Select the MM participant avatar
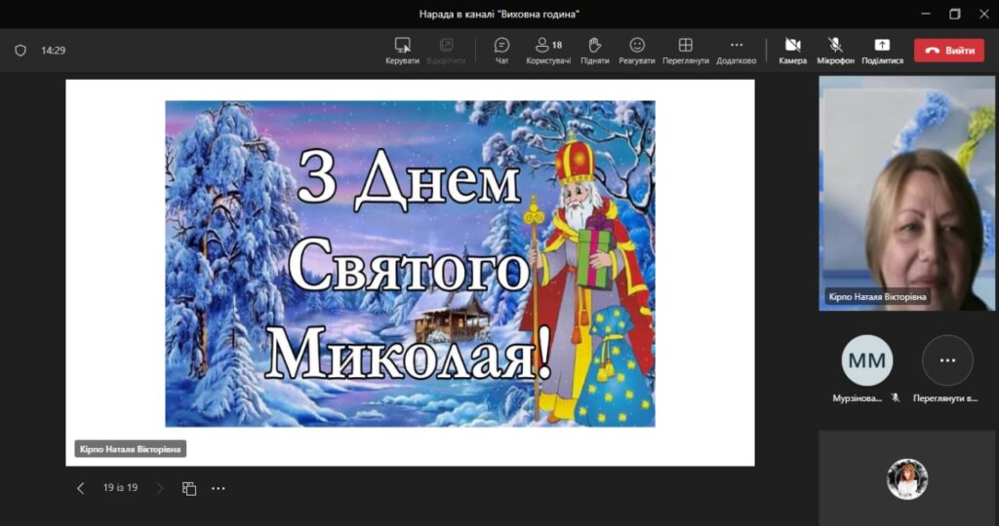 866,360
